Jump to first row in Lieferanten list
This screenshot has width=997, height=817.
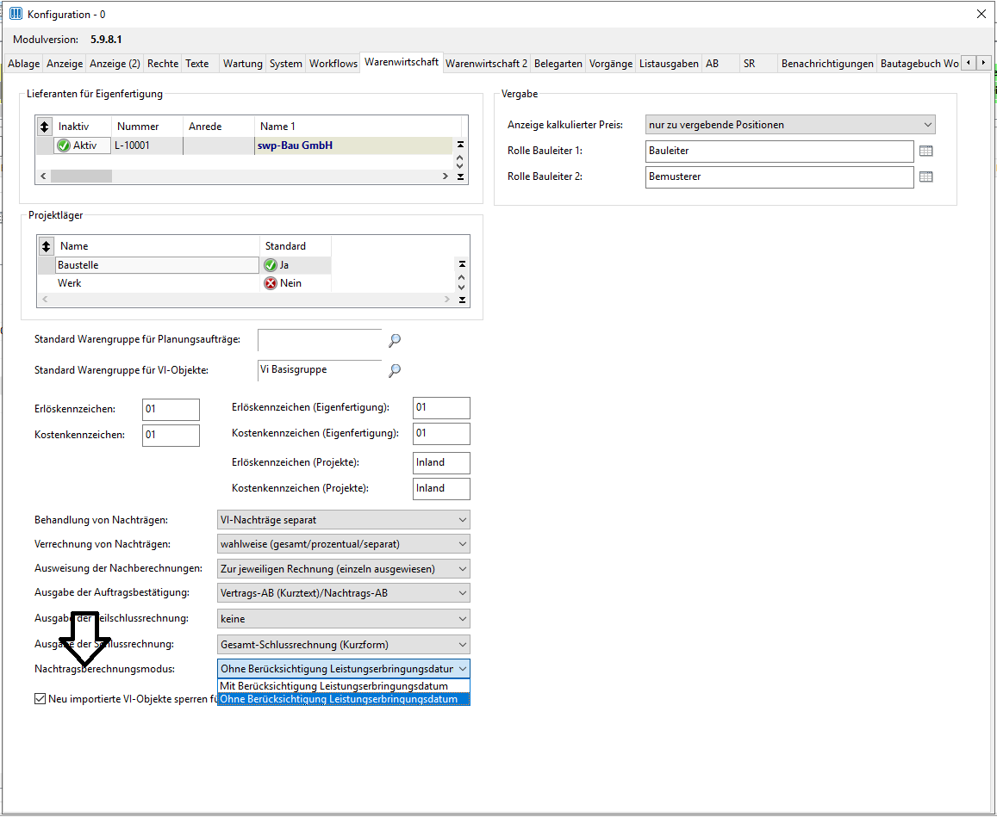(460, 145)
